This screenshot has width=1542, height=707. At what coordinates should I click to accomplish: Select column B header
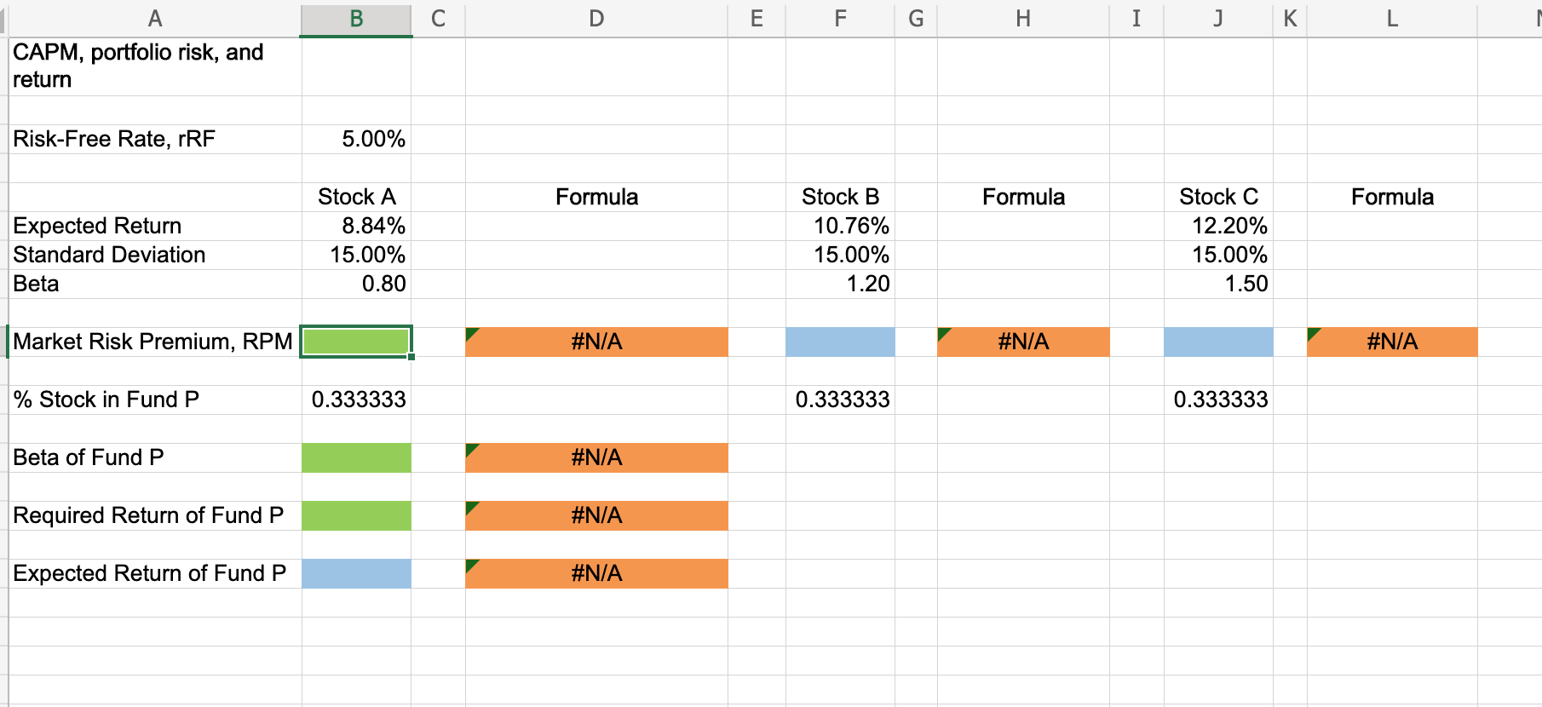tap(356, 18)
